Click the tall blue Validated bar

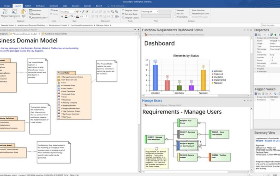[155, 77]
